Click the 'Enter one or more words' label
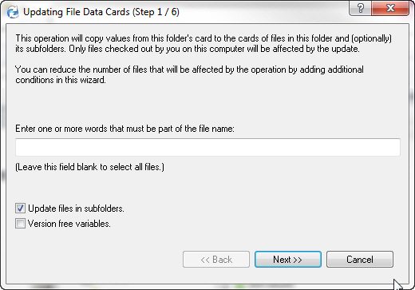This screenshot has width=415, height=290. [x=125, y=129]
